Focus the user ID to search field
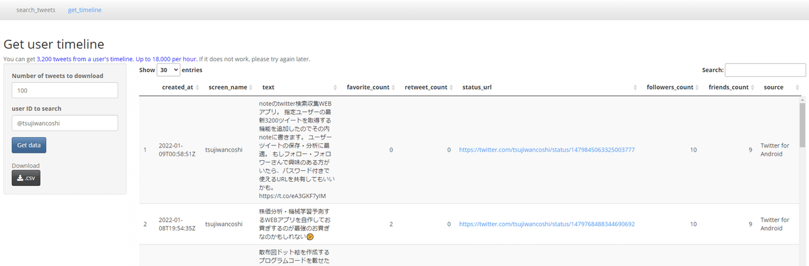The image size is (809, 266). [x=65, y=123]
